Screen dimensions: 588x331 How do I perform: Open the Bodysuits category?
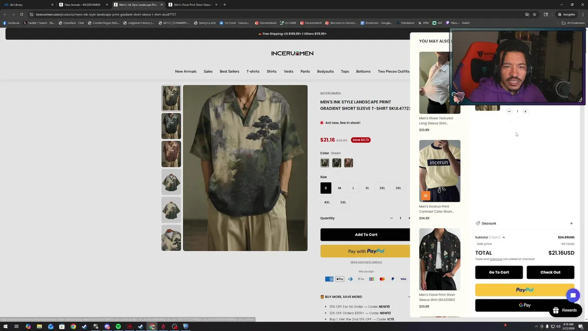point(325,71)
